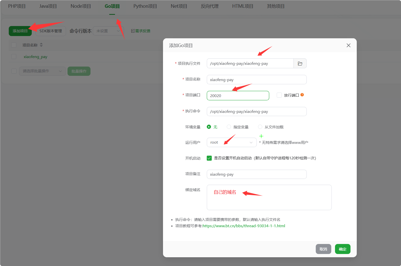
Task: Open the 请选择批量操作 dropdown
Action: (42, 71)
